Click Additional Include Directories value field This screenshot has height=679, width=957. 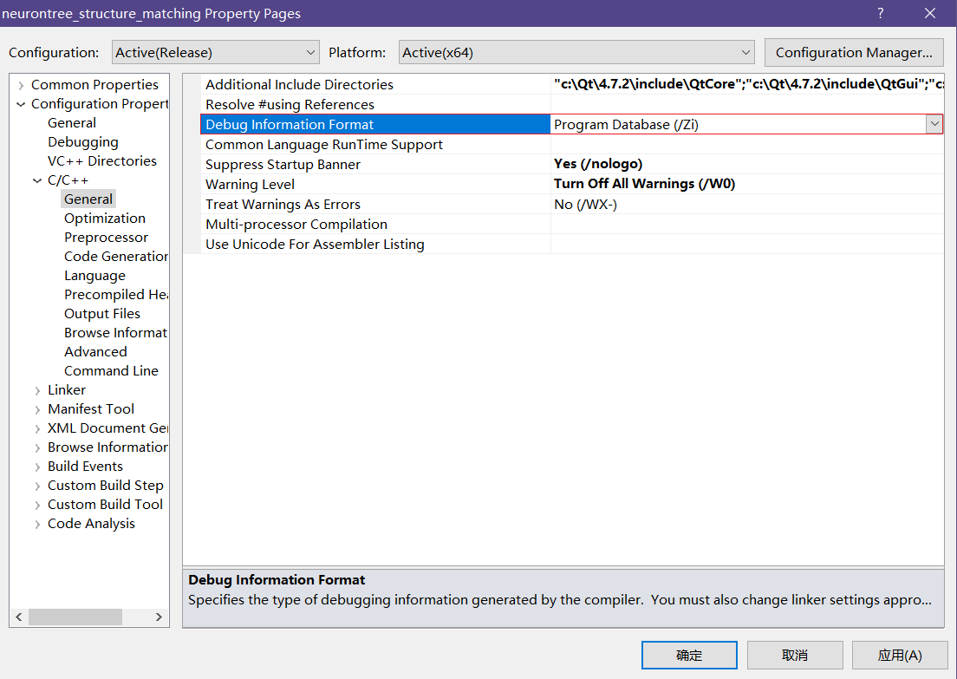pyautogui.click(x=745, y=85)
